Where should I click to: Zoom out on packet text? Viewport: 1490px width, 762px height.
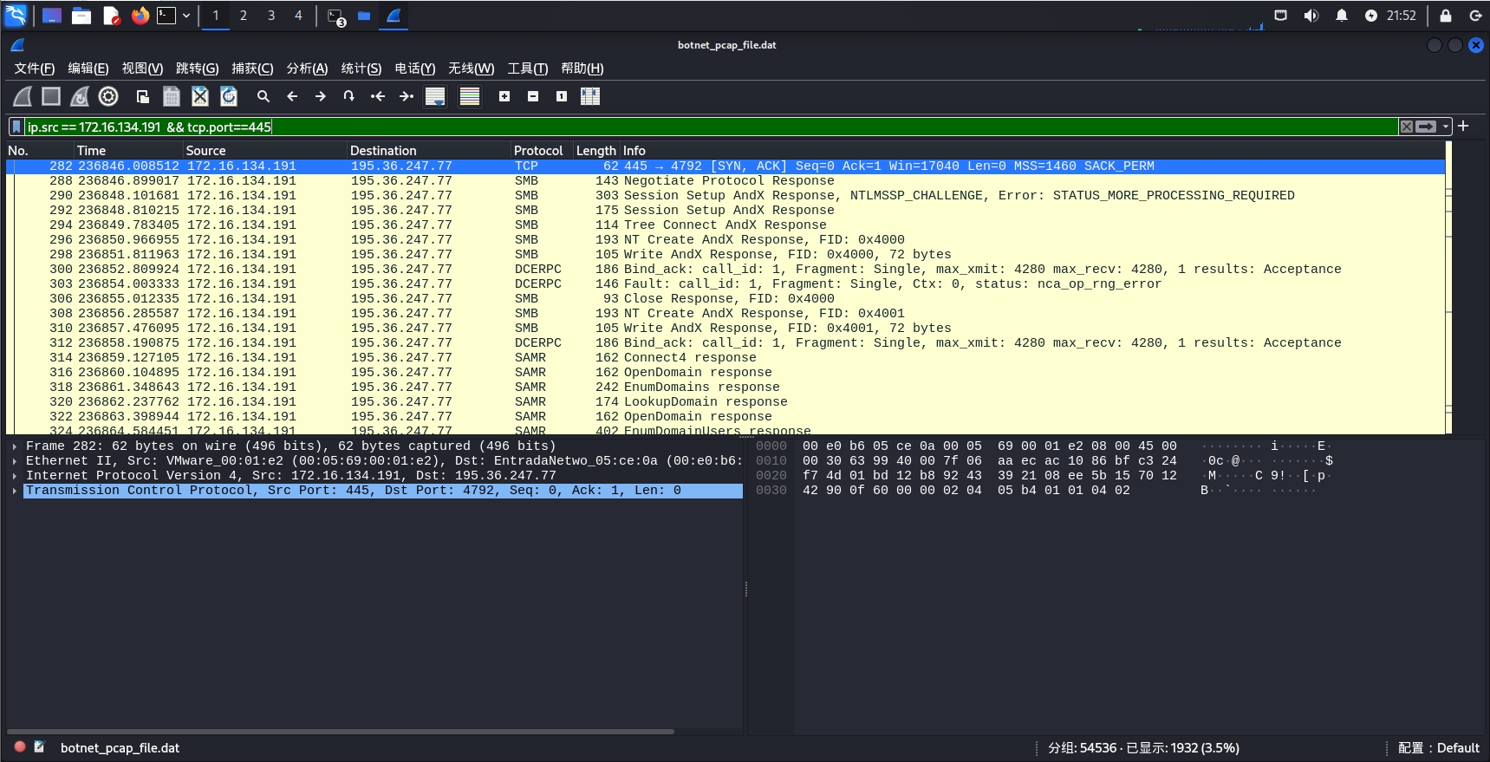pyautogui.click(x=533, y=96)
